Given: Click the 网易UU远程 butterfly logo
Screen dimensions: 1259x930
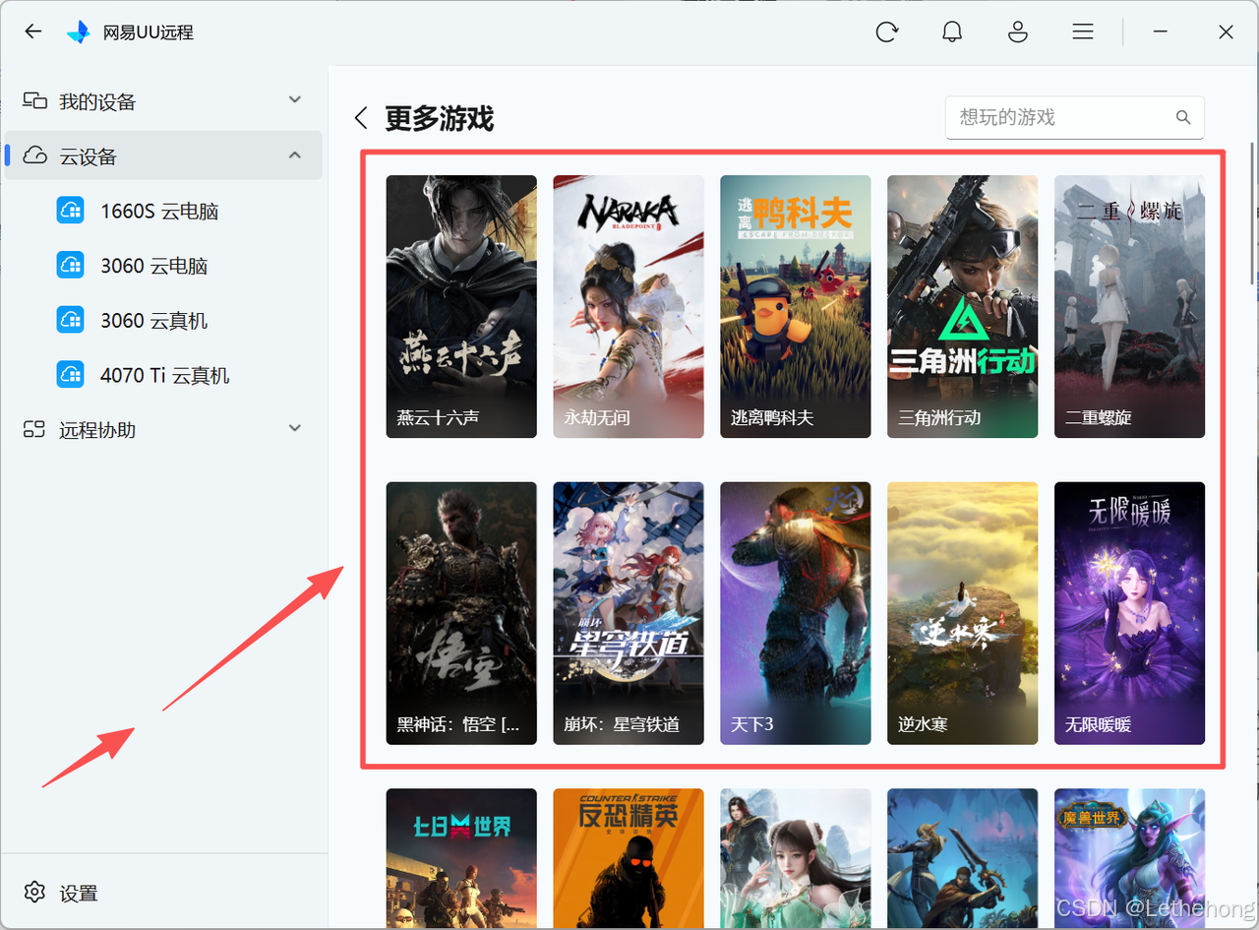Looking at the screenshot, I should 78,31.
